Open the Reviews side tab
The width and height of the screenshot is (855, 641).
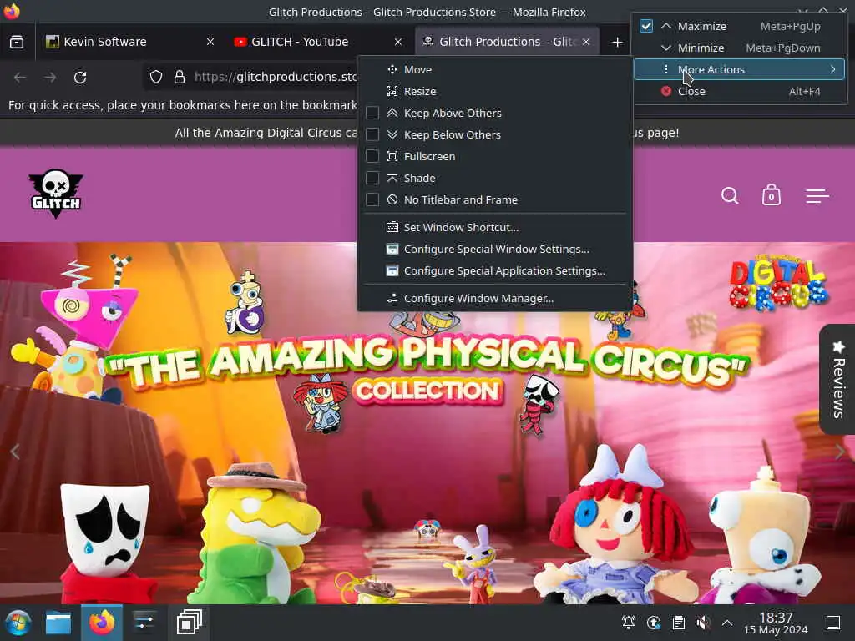tap(837, 379)
